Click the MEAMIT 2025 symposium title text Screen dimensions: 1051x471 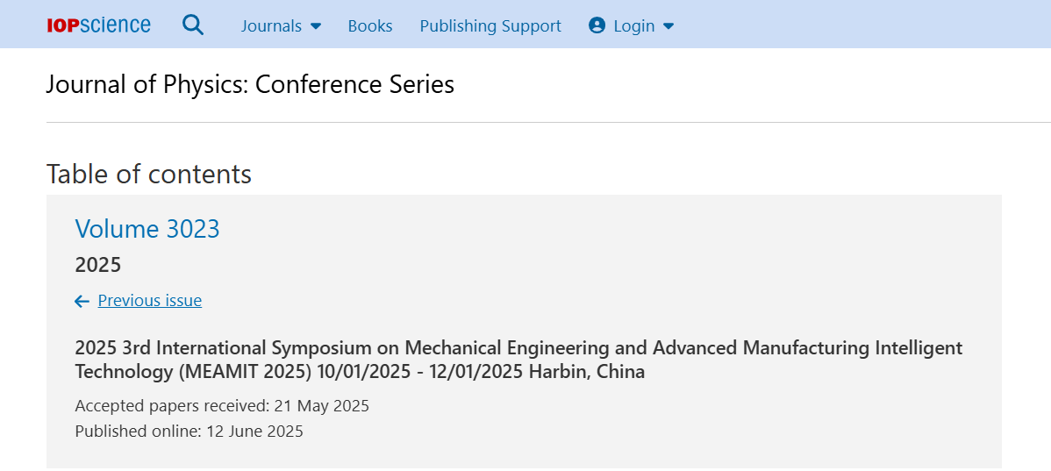coord(518,360)
